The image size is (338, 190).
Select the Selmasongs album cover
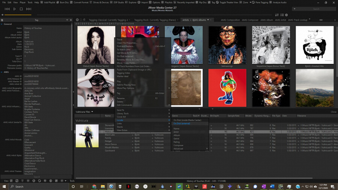point(227,45)
